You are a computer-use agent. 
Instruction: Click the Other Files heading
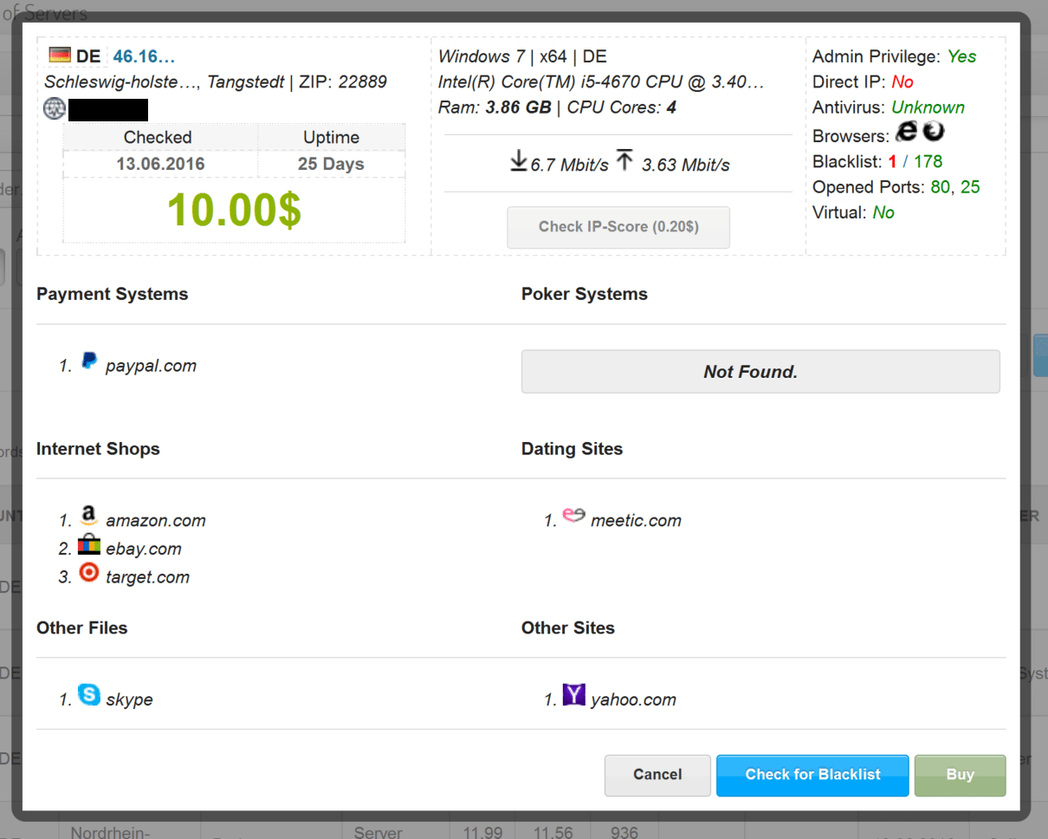[x=81, y=628]
